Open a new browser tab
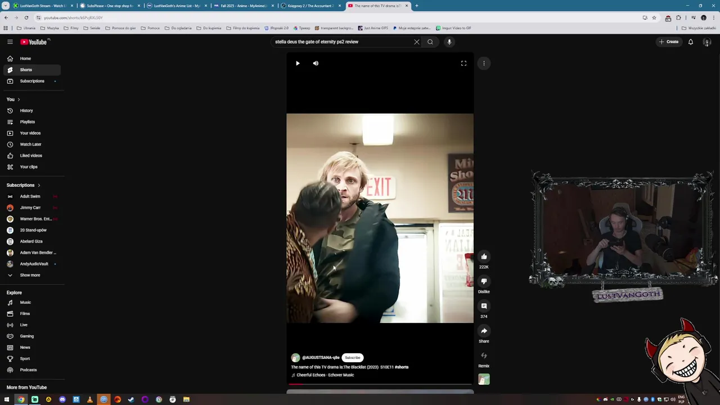 coord(416,6)
